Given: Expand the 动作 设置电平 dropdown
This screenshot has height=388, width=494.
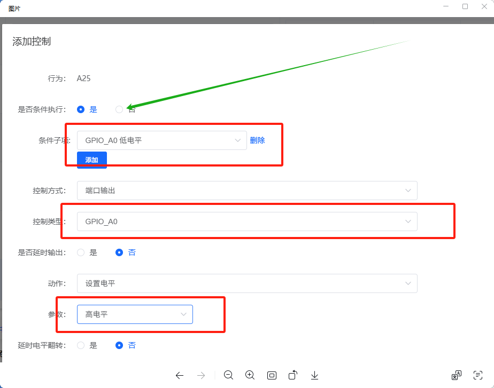Looking at the screenshot, I should click(x=247, y=283).
